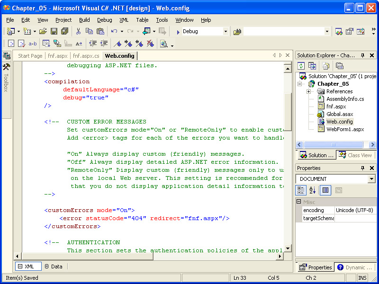
Task: Switch to Data view button
Action: coord(54,266)
